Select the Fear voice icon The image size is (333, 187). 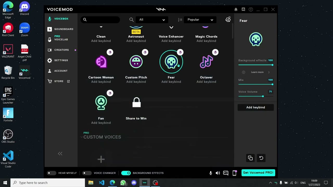coord(171,62)
